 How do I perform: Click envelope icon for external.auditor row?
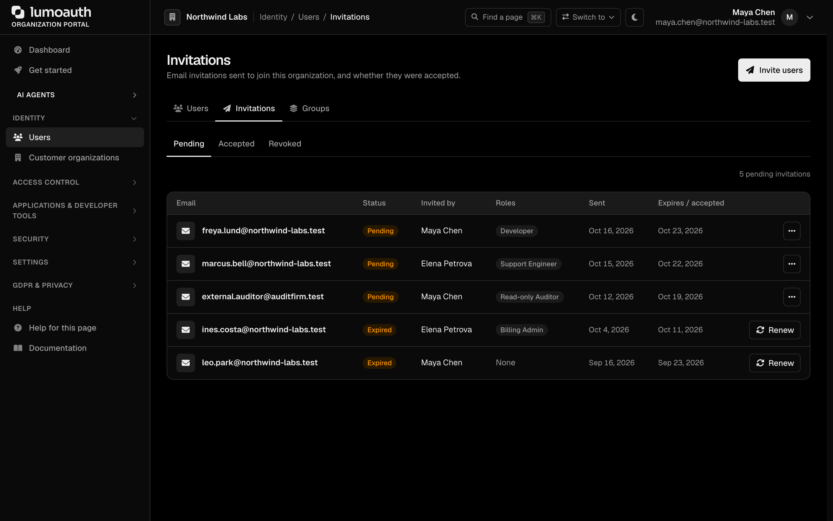[x=185, y=297]
